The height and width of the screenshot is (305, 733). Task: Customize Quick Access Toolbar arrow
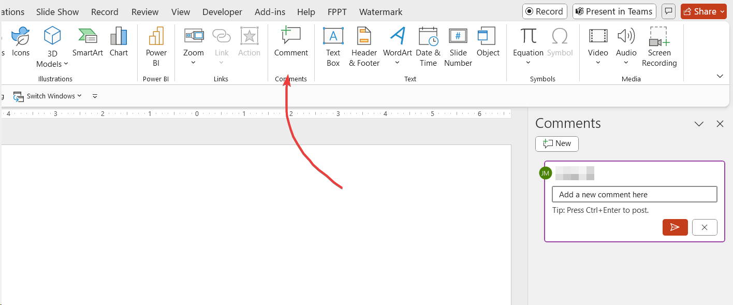pos(95,96)
